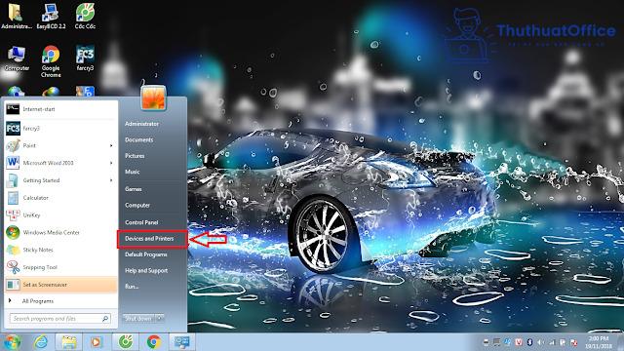Open Windows Explorer folder on taskbar
This screenshot has width=624, height=351.
pos(68,342)
